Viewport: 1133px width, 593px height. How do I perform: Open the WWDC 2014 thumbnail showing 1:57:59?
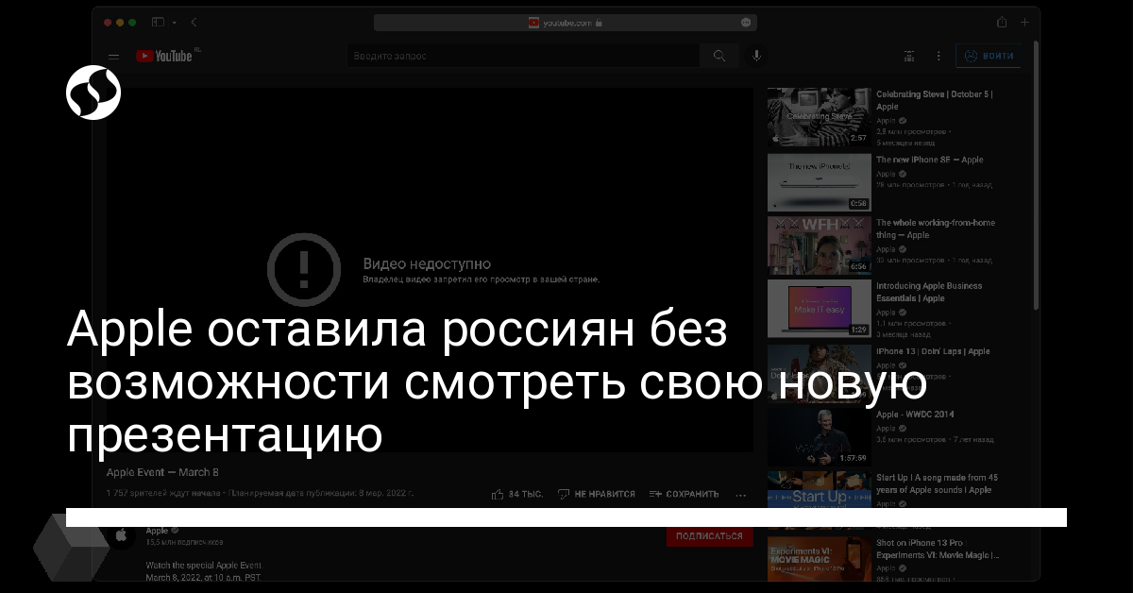[x=819, y=436]
